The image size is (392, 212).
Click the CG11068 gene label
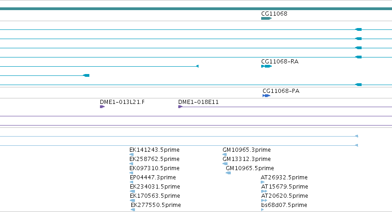pyautogui.click(x=274, y=14)
